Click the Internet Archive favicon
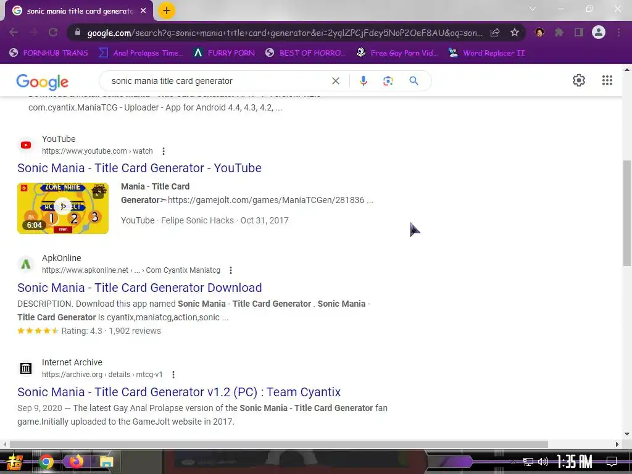 (x=26, y=368)
